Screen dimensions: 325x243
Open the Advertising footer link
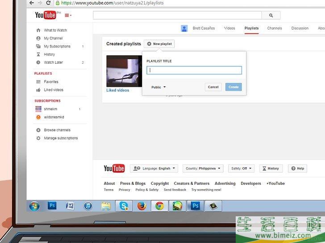pos(225,183)
